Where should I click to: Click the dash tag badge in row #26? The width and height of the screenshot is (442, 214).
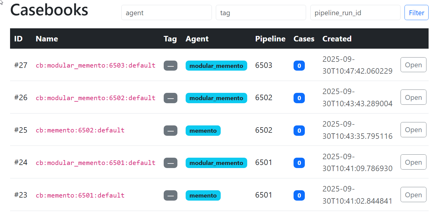click(x=170, y=98)
